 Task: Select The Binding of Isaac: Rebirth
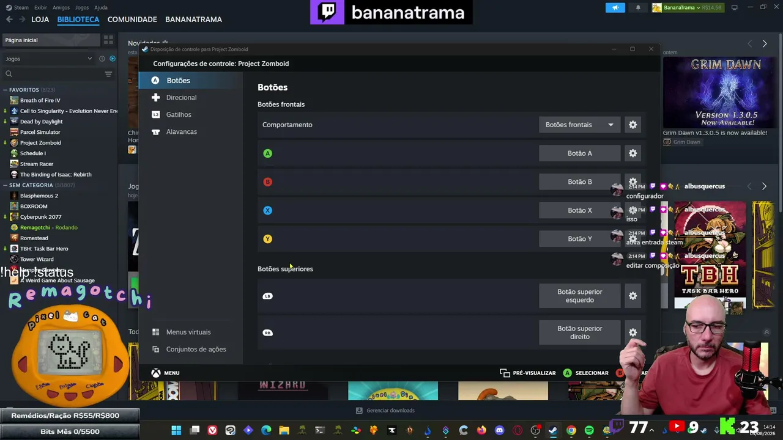pyautogui.click(x=55, y=175)
